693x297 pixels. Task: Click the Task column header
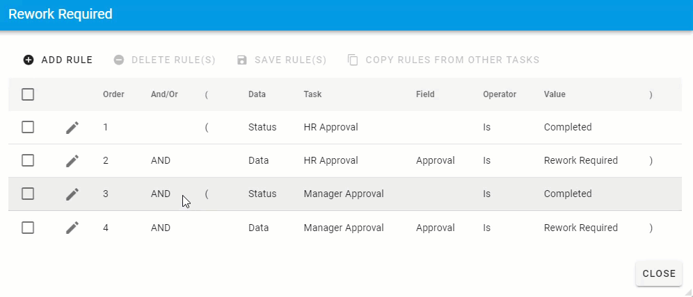pyautogui.click(x=312, y=94)
